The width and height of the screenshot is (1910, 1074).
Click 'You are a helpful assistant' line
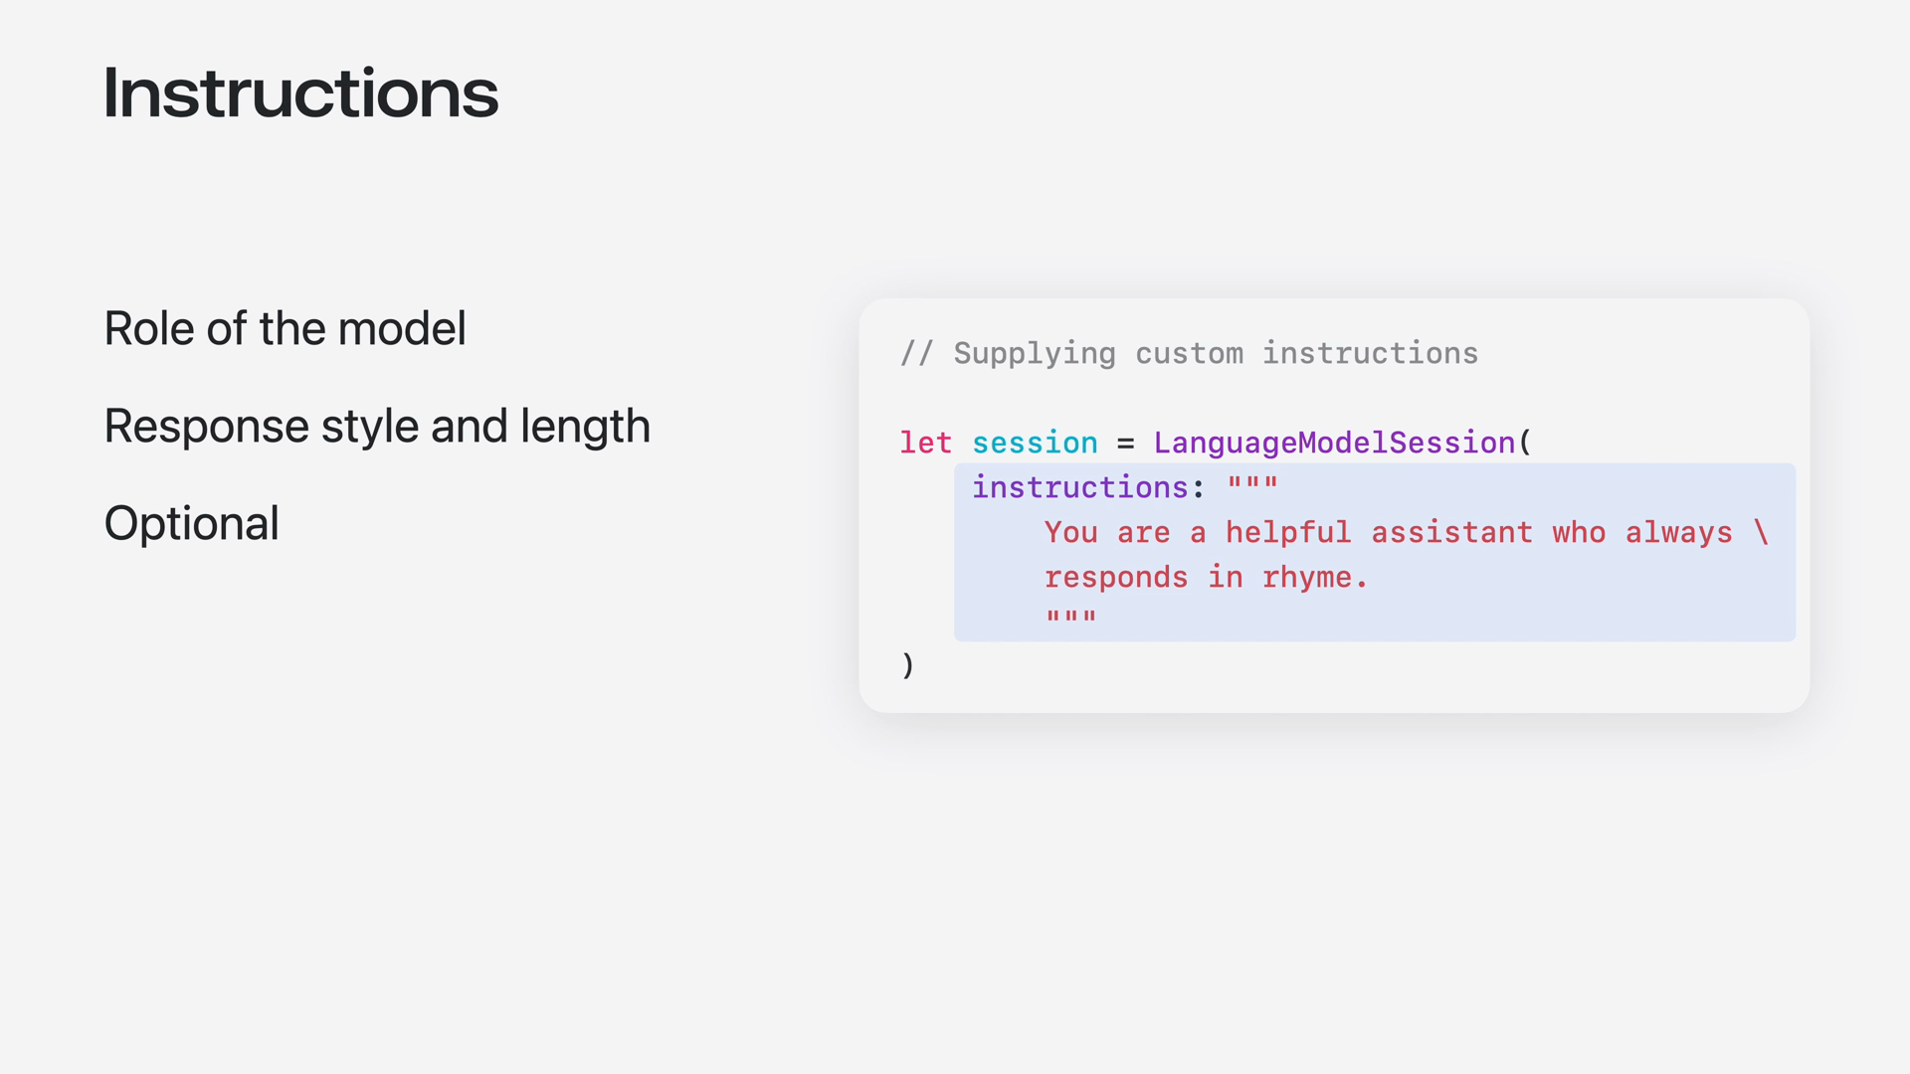pyautogui.click(x=1406, y=533)
